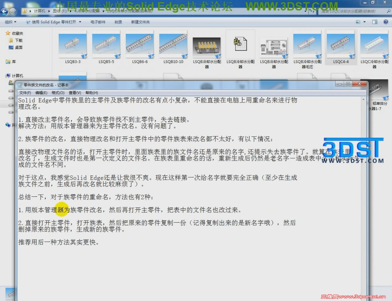Toggle the Explorer preview pane icon
The height and width of the screenshot is (301, 392).
(375, 22)
